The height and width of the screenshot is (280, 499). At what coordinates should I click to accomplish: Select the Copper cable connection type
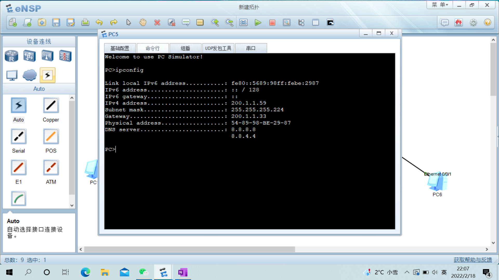pyautogui.click(x=51, y=106)
